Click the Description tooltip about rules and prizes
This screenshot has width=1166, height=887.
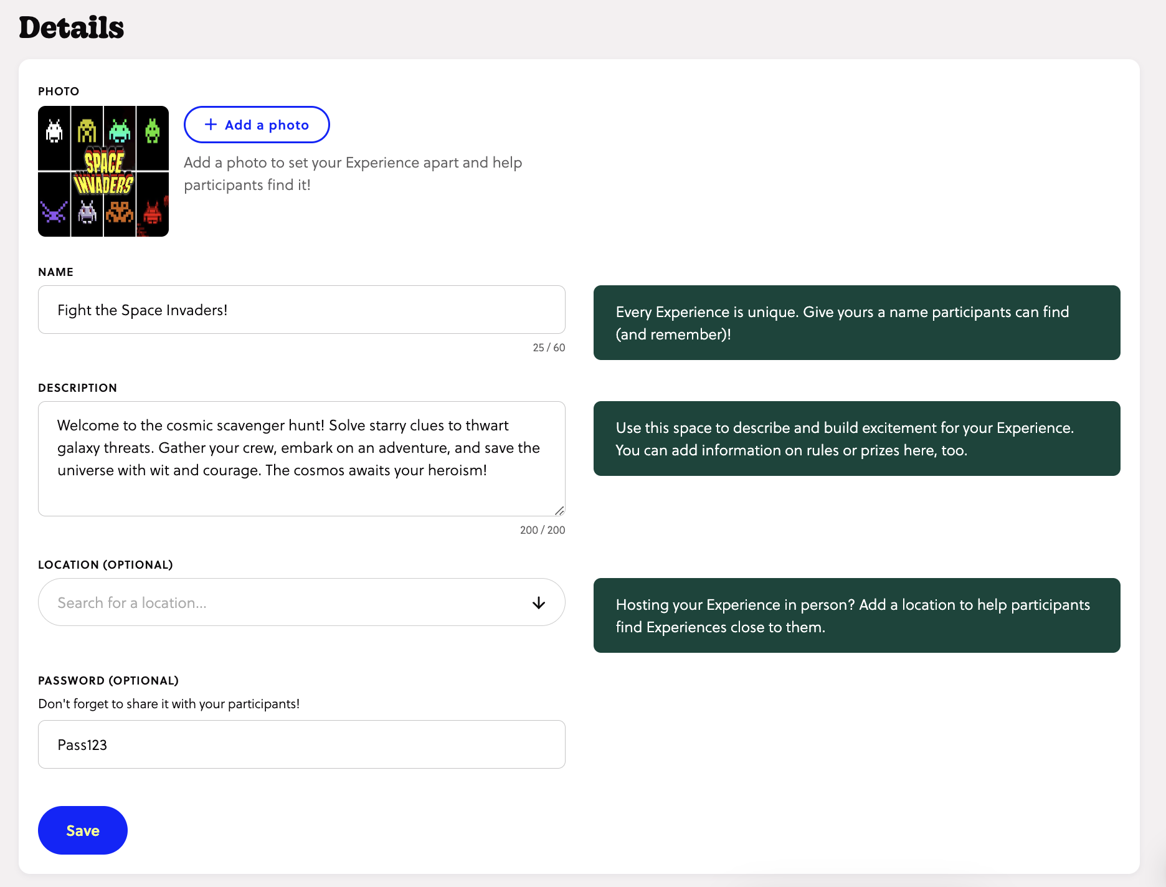coord(857,438)
